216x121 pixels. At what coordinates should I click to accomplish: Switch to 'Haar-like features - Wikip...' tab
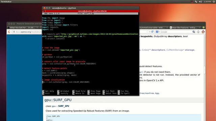185,28
